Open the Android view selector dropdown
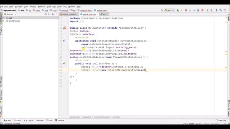 [x=10, y=14]
